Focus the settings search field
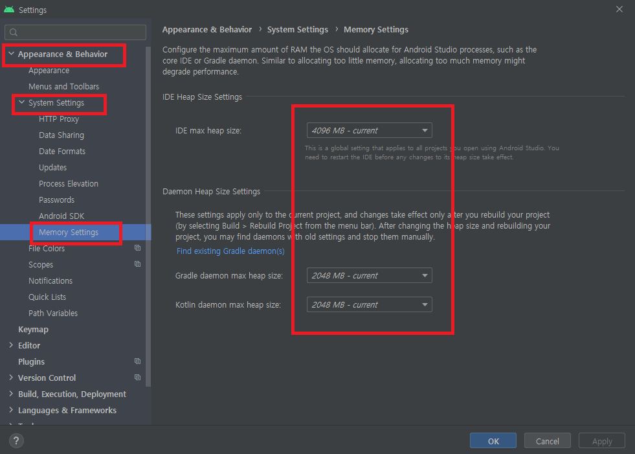This screenshot has height=454, width=635. [75, 32]
